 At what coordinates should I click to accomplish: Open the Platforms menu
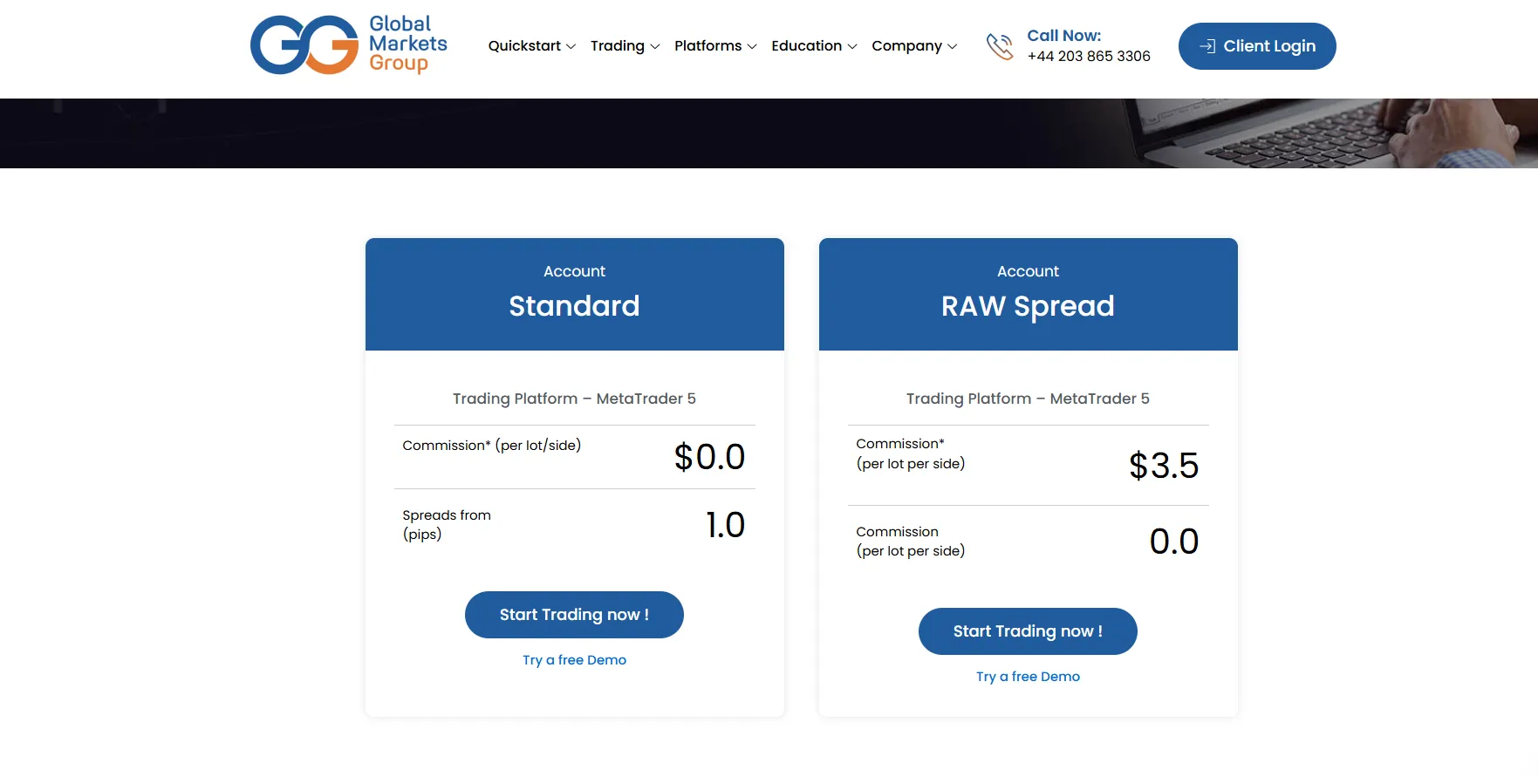click(715, 45)
